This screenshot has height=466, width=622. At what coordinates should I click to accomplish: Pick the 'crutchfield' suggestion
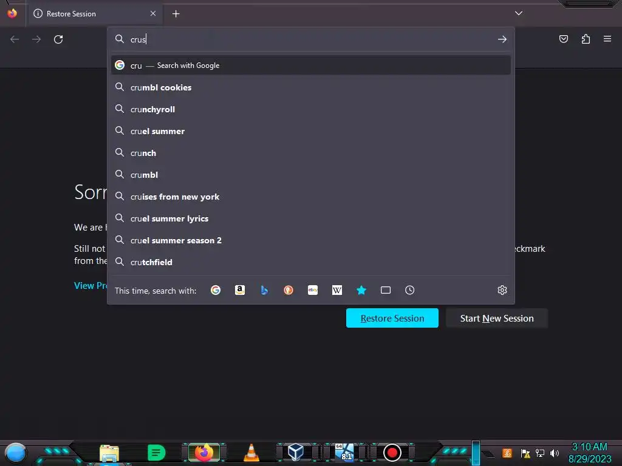pyautogui.click(x=311, y=262)
